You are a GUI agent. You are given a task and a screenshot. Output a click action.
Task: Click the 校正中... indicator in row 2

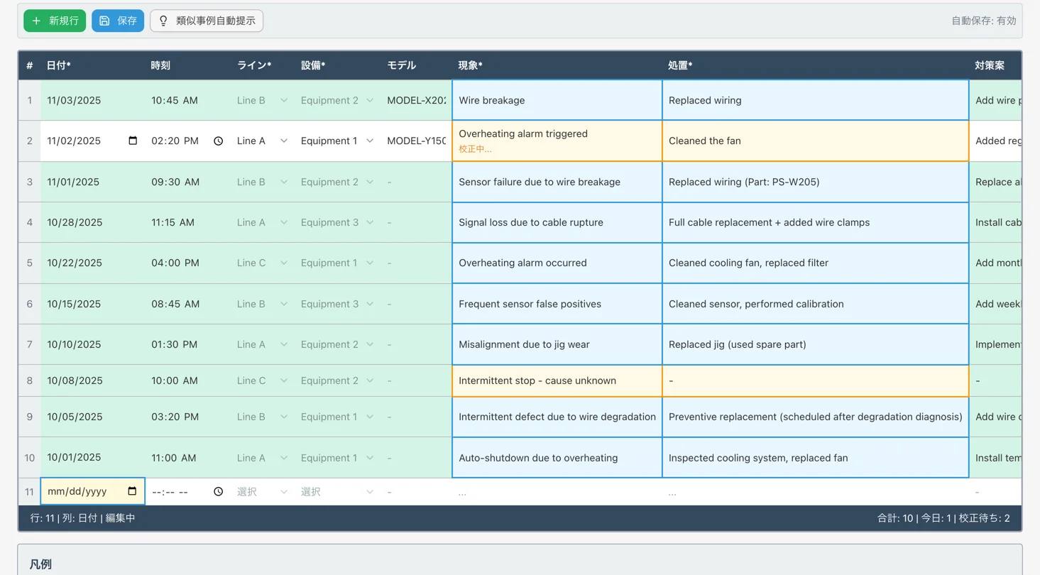tap(475, 149)
